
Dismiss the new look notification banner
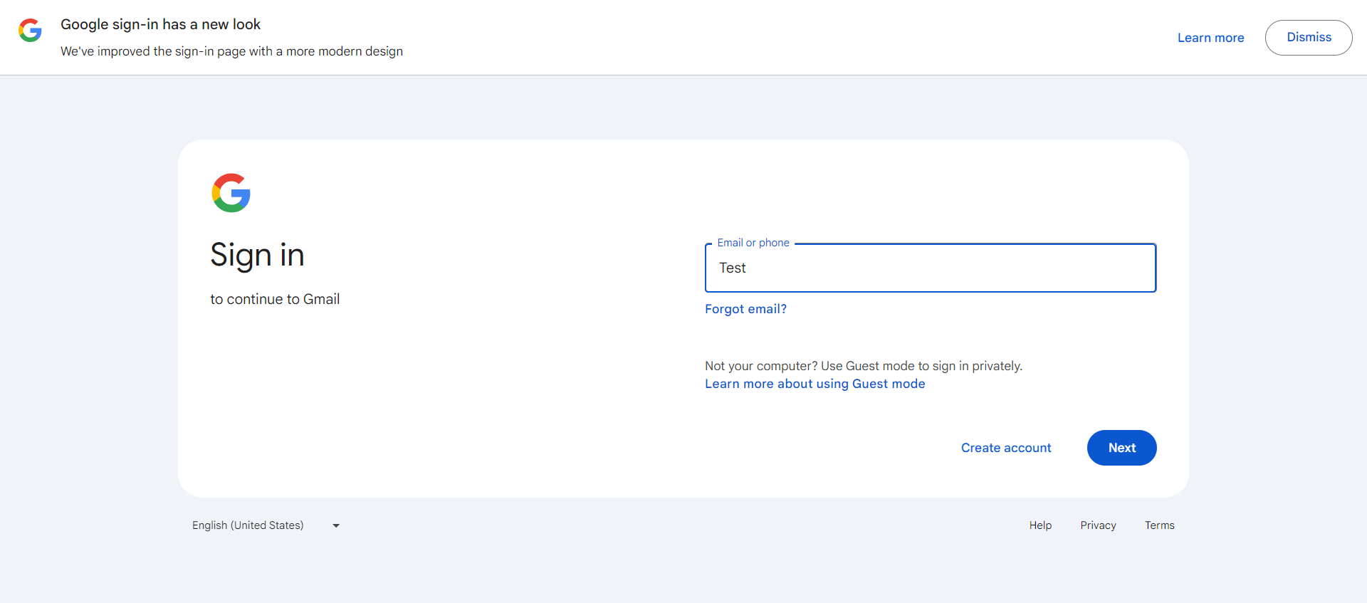point(1308,38)
